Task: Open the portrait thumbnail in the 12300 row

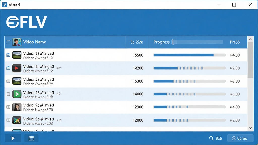Action: pyautogui.click(x=17, y=107)
